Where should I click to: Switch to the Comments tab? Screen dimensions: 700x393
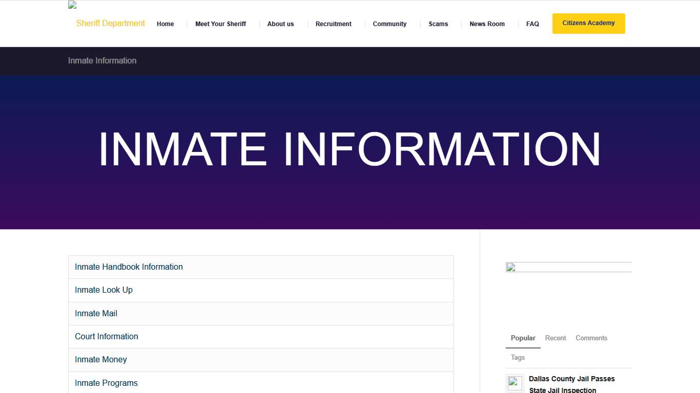point(591,338)
